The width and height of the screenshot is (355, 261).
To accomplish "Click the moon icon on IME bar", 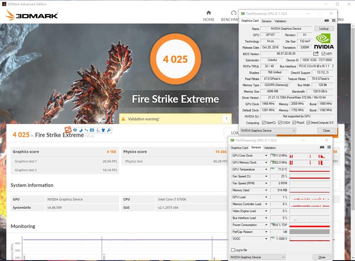I will tap(80, 130).
